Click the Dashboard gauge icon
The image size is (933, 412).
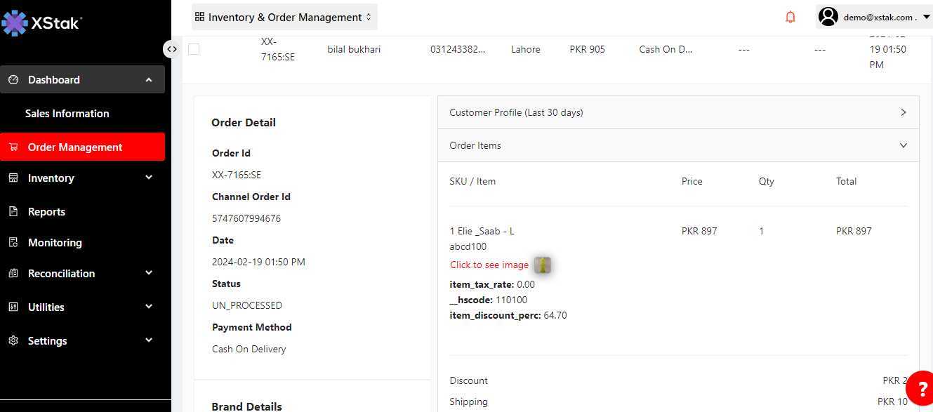point(13,80)
